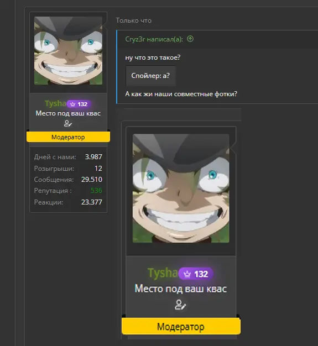Open the green reputation value 536
318x346 pixels.
(96, 191)
